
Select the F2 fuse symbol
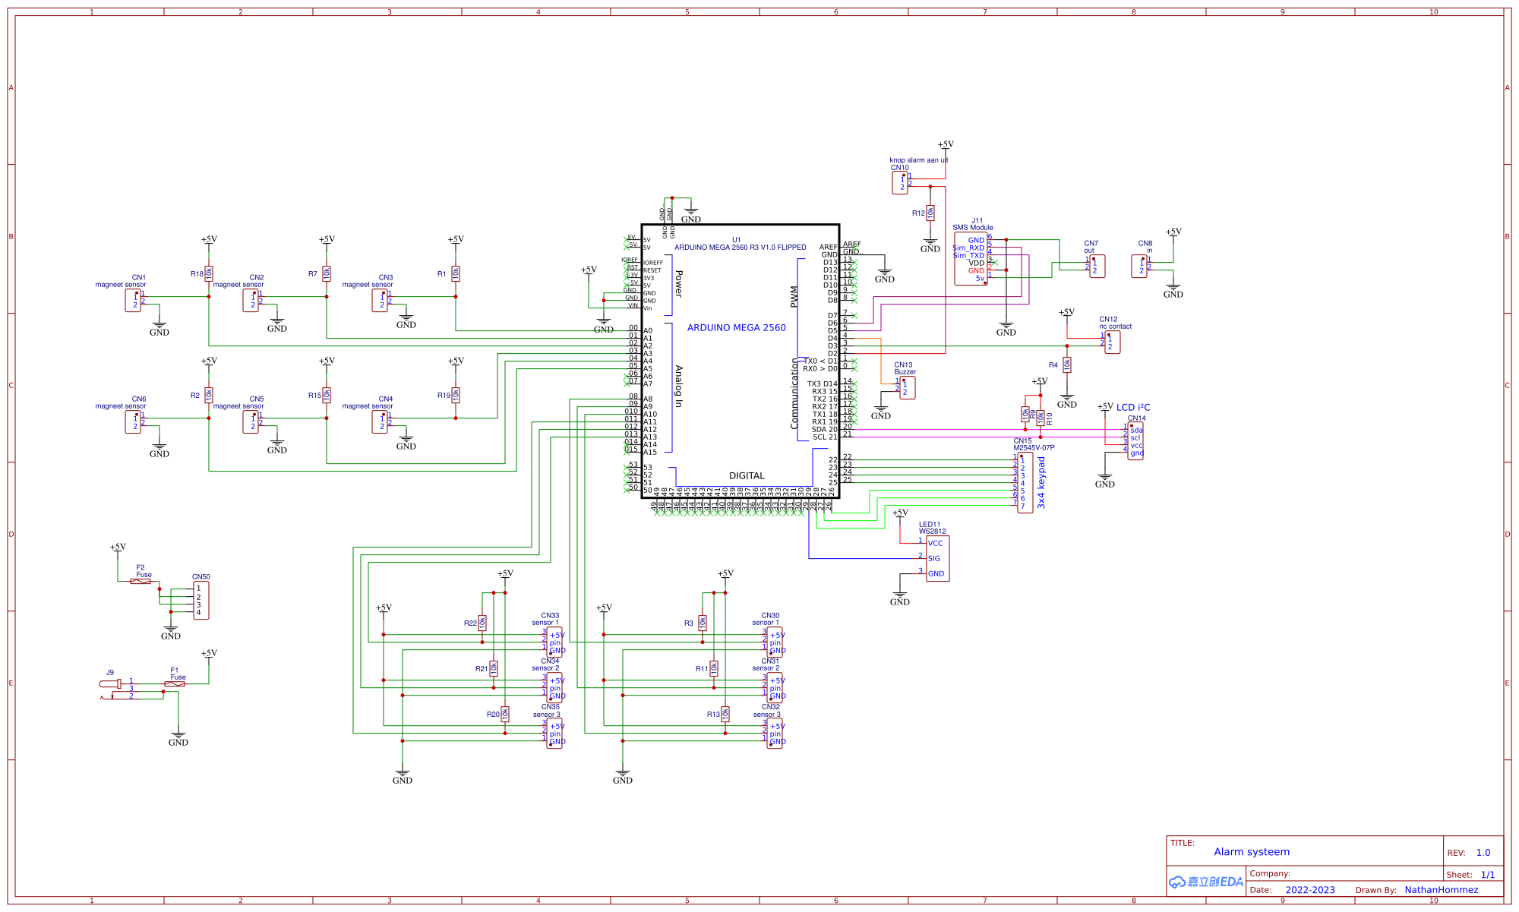pos(141,582)
